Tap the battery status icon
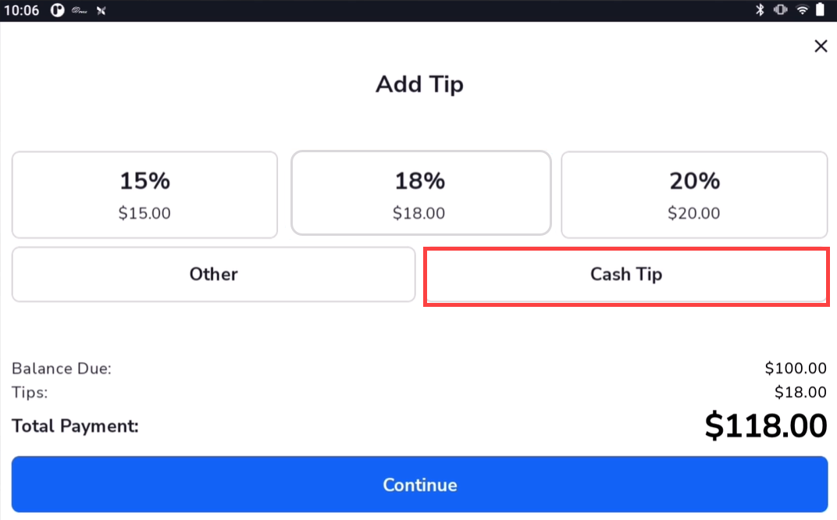 tap(821, 10)
